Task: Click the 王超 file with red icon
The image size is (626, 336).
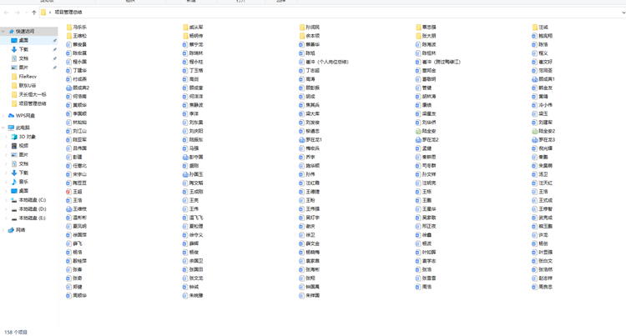Action: point(69,192)
